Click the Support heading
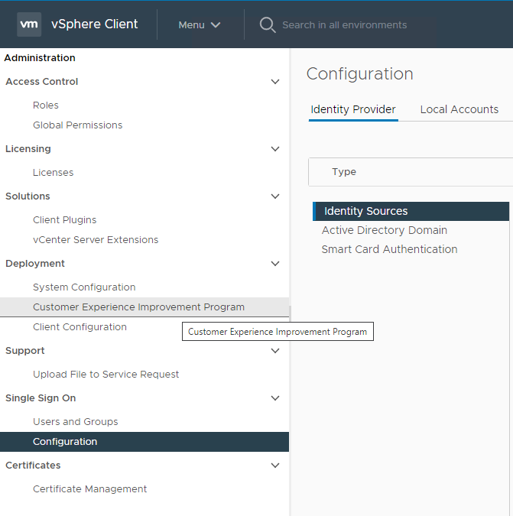Screen dimensions: 513x516 (x=25, y=351)
